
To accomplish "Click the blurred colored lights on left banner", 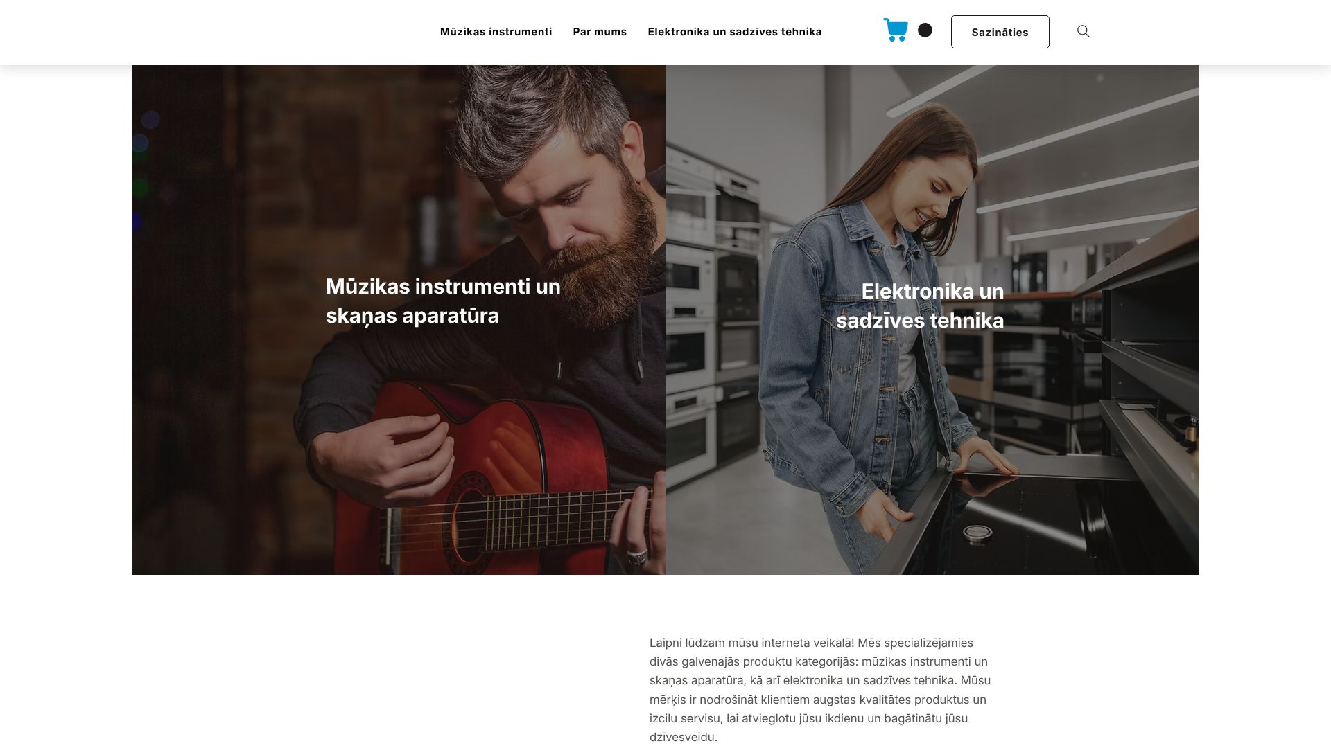I will 142,166.
